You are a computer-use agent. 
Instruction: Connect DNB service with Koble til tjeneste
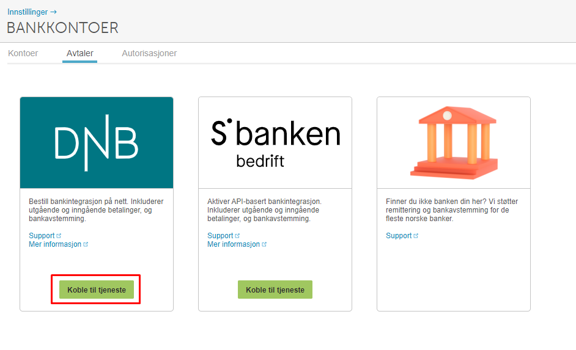(x=97, y=290)
